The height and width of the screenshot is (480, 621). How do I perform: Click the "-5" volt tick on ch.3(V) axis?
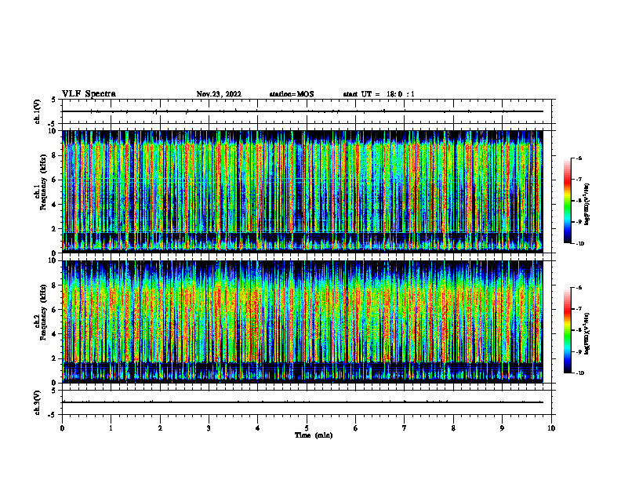point(53,415)
